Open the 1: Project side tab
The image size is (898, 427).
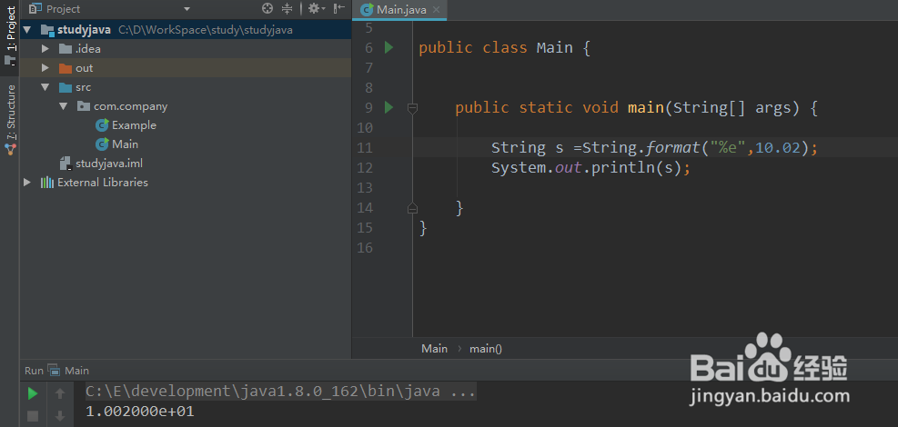coord(10,35)
